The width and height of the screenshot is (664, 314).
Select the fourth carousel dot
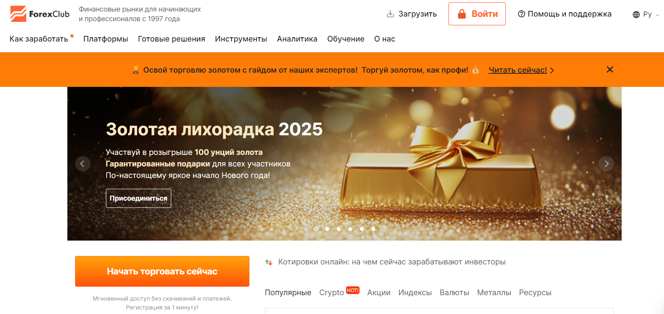point(350,229)
